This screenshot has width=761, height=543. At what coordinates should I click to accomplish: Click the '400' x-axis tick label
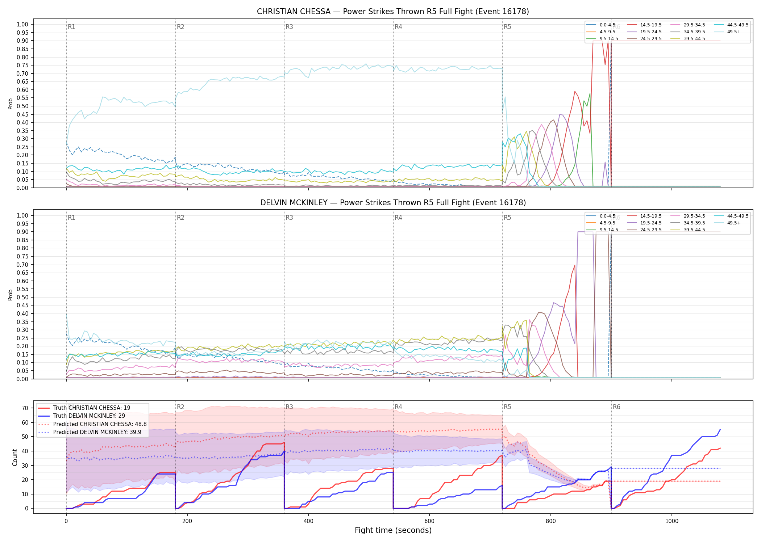click(308, 521)
